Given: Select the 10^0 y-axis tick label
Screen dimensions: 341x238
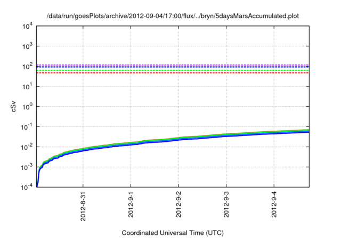Looking at the screenshot, I should pyautogui.click(x=28, y=107).
